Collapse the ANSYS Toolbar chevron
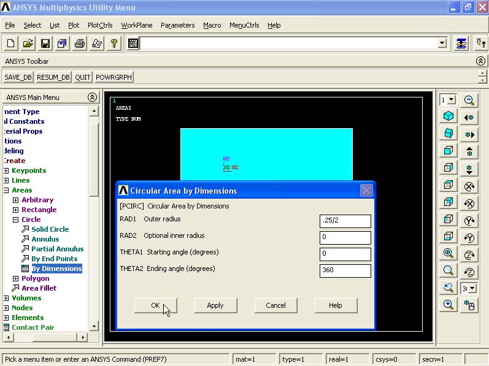The image size is (489, 366). pyautogui.click(x=480, y=61)
